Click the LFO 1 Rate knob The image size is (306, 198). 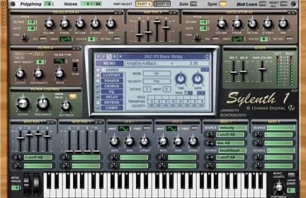pyautogui.click(x=114, y=142)
